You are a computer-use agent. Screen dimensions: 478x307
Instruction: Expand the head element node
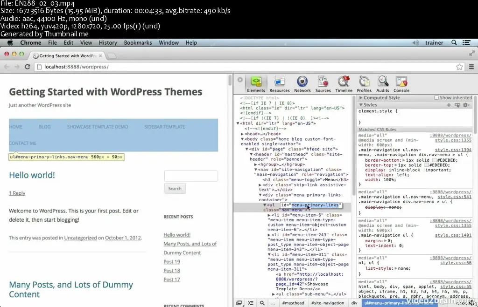242,134
